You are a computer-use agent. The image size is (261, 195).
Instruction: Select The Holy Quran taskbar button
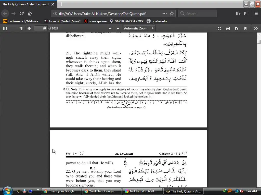tap(183, 191)
